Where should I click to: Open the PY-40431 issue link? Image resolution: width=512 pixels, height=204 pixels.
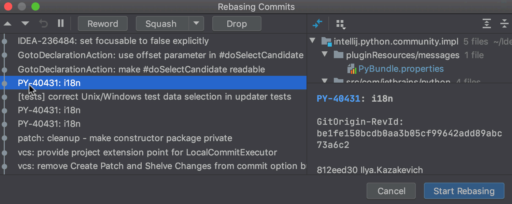click(x=339, y=99)
